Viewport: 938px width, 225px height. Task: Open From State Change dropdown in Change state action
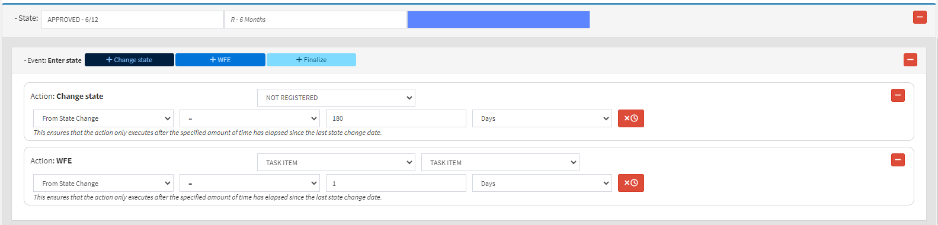[x=103, y=118]
